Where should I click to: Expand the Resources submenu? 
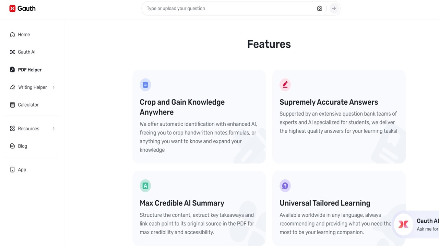pyautogui.click(x=54, y=128)
